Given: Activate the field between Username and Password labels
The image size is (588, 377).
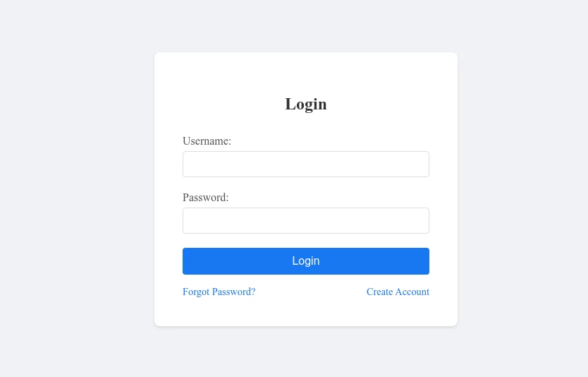Looking at the screenshot, I should point(305,164).
